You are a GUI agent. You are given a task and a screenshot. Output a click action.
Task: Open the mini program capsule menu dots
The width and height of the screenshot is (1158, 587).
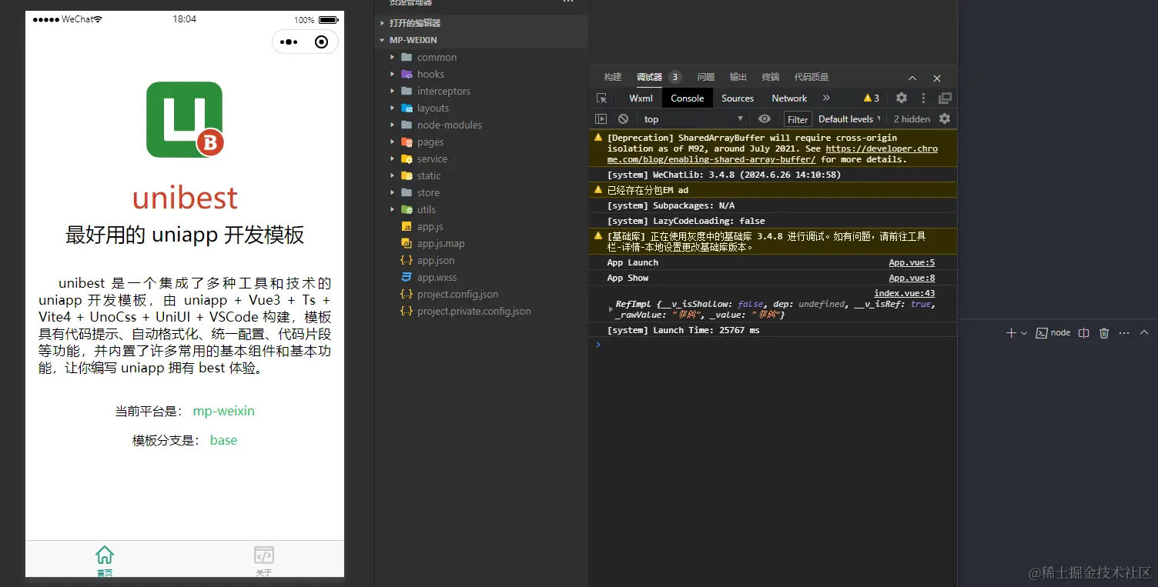(x=289, y=42)
